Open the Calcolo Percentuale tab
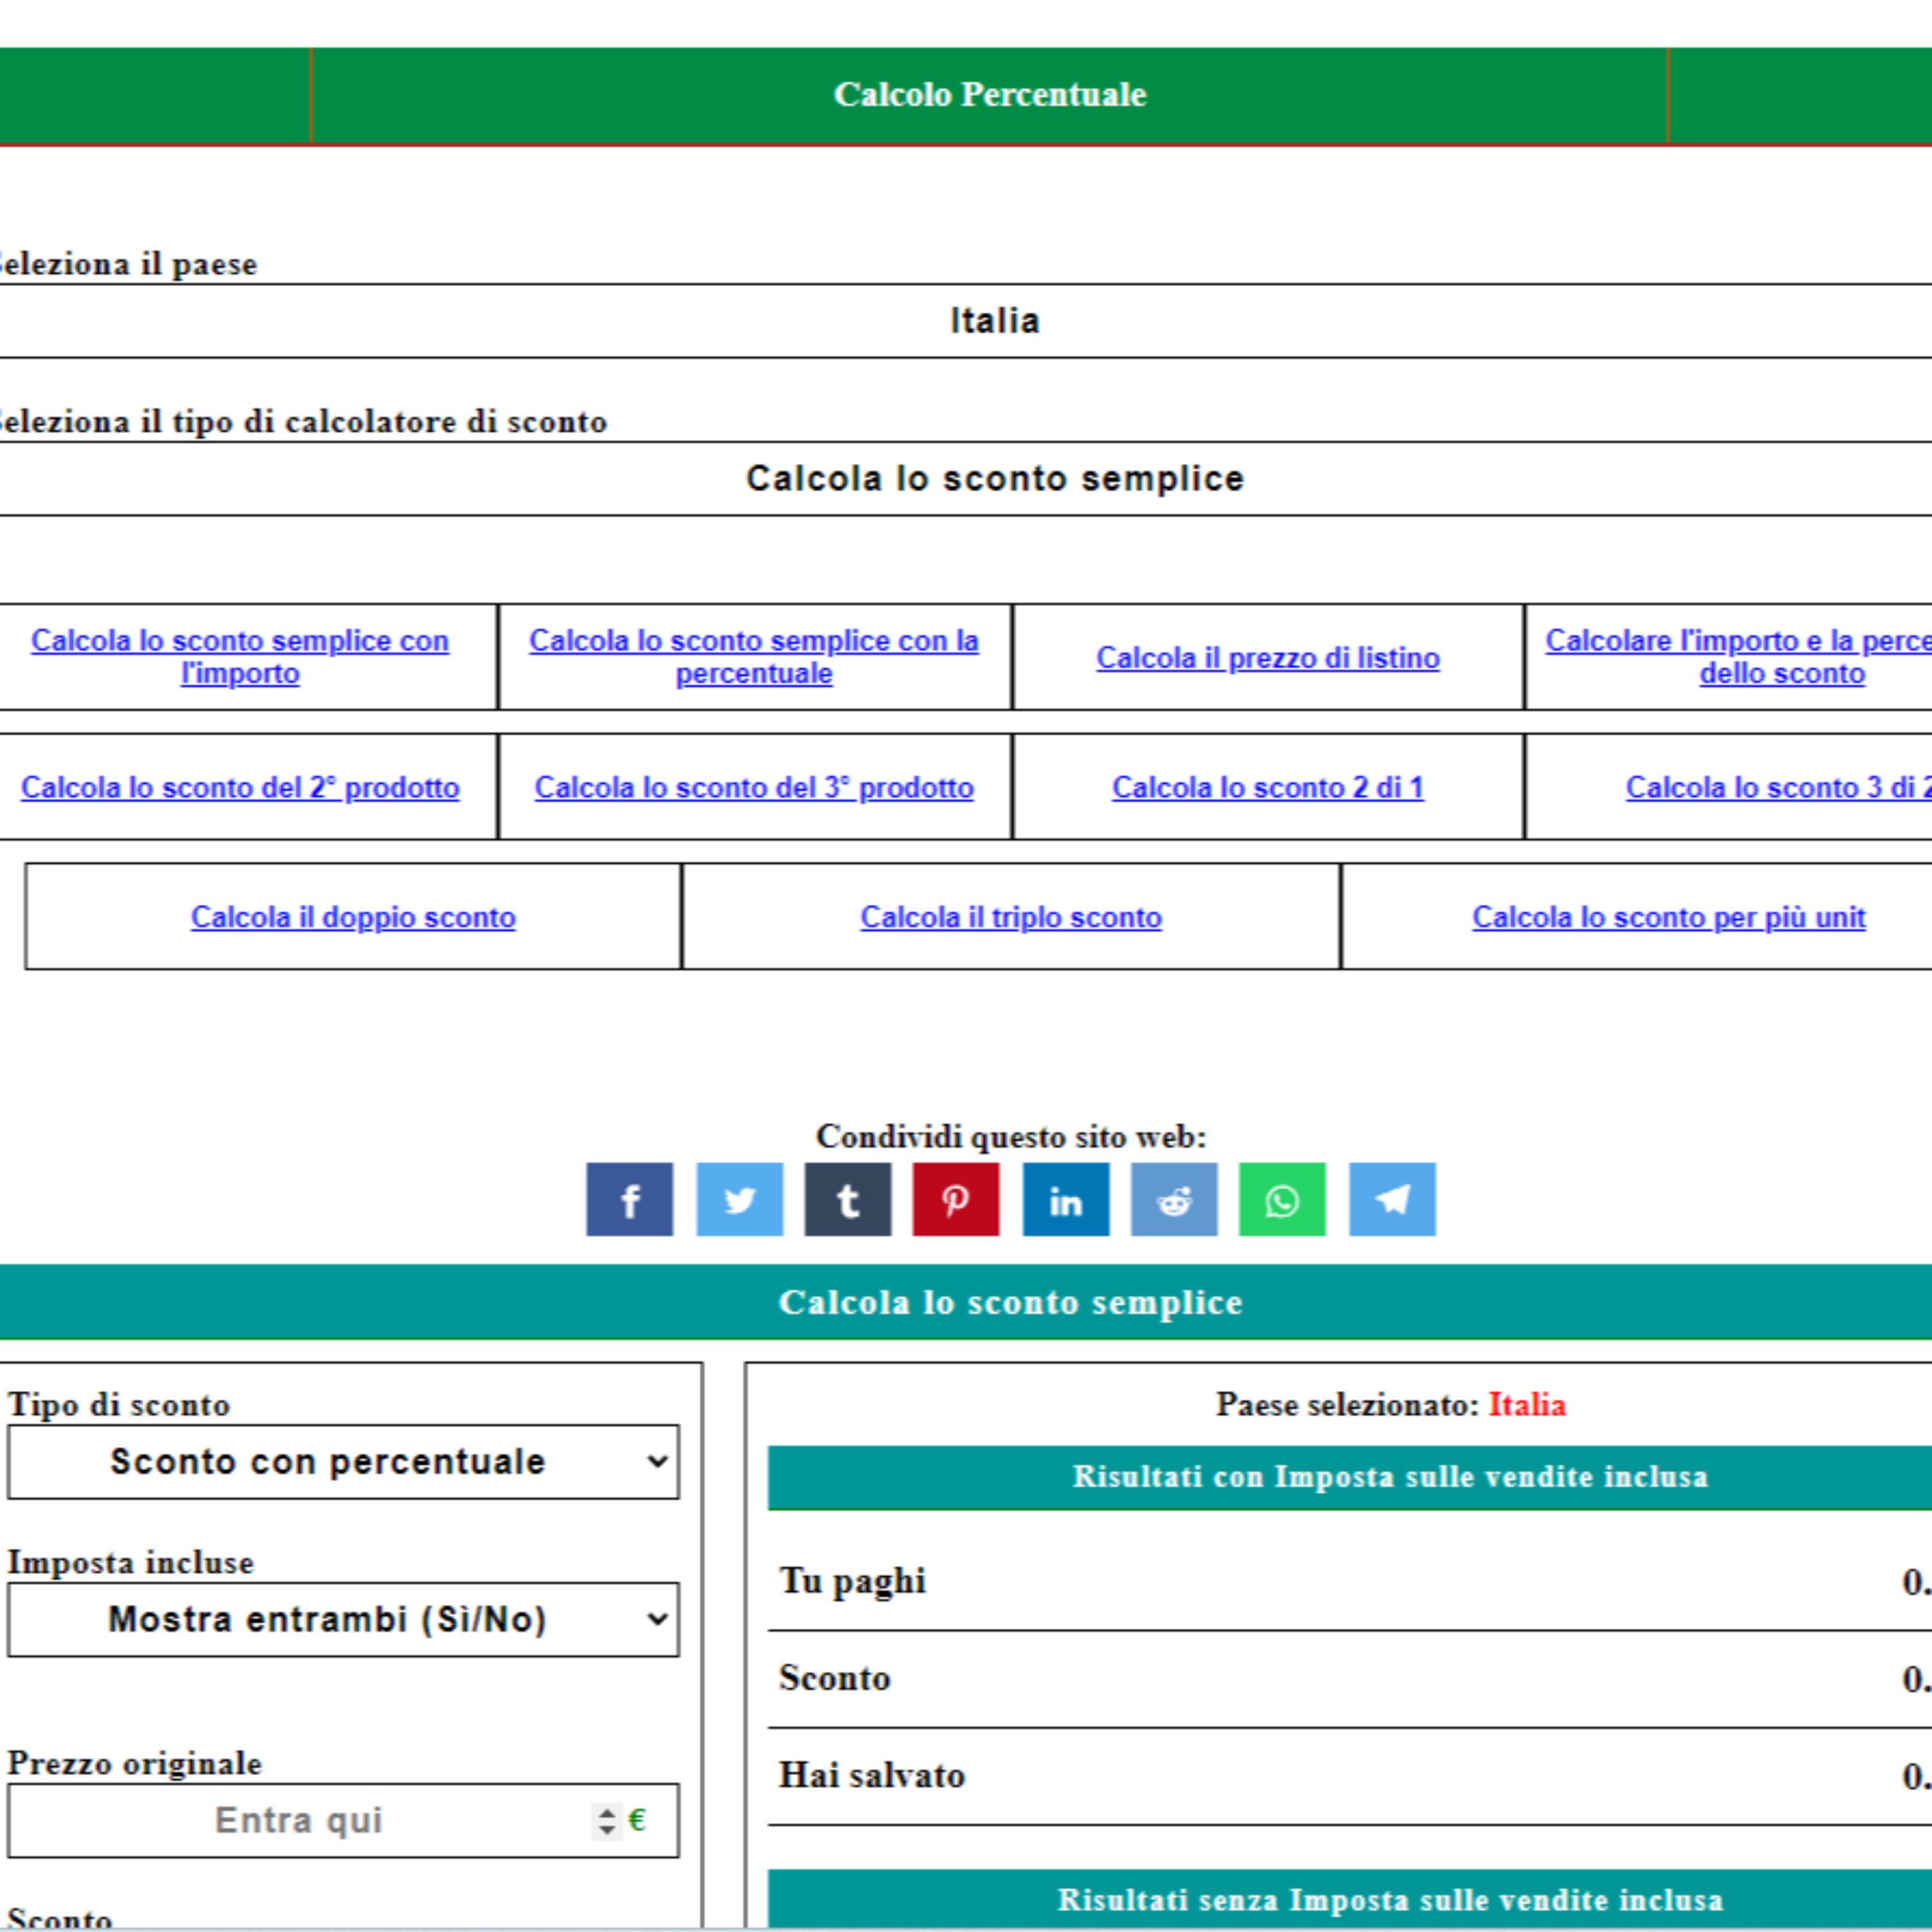 tap(989, 95)
